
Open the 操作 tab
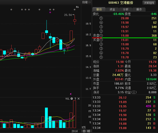pyautogui.click(x=139, y=9)
